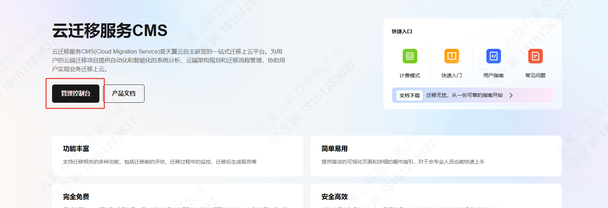Image resolution: width=608 pixels, height=208 pixels.
Task: Click the 快捷入口 heading
Action: coord(402,31)
